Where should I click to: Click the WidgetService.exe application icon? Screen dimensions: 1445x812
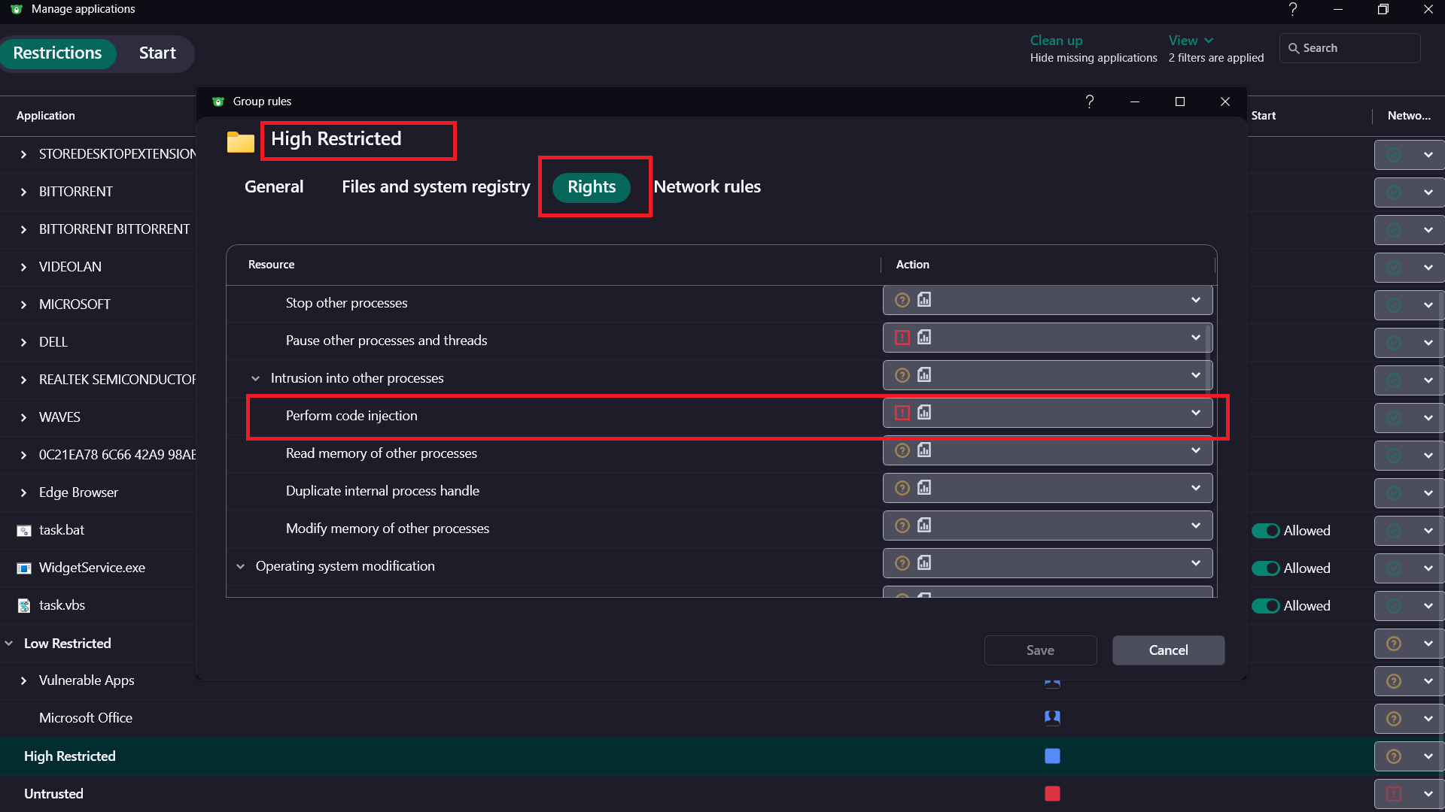pos(24,568)
